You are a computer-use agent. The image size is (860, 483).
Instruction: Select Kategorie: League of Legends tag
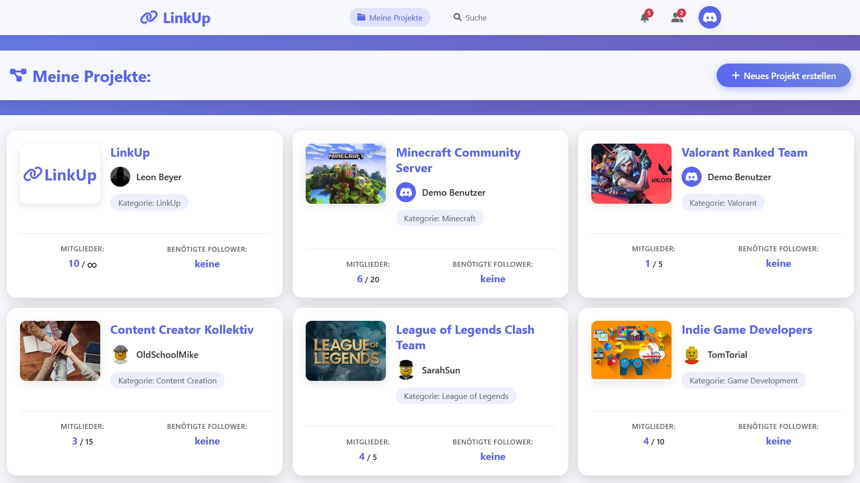click(456, 396)
